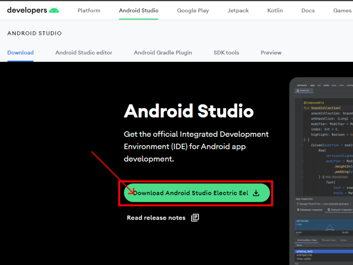353x265 pixels.
Task: Switch to Android Gradle Plugin tab
Action: click(x=163, y=53)
